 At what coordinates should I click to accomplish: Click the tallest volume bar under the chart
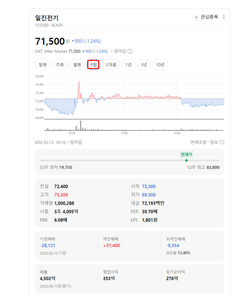pyautogui.click(x=81, y=125)
